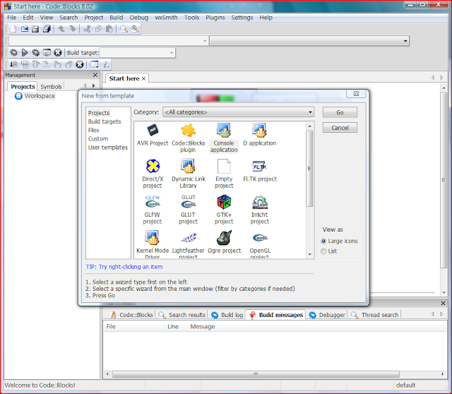
Task: Click the Go button
Action: point(340,112)
